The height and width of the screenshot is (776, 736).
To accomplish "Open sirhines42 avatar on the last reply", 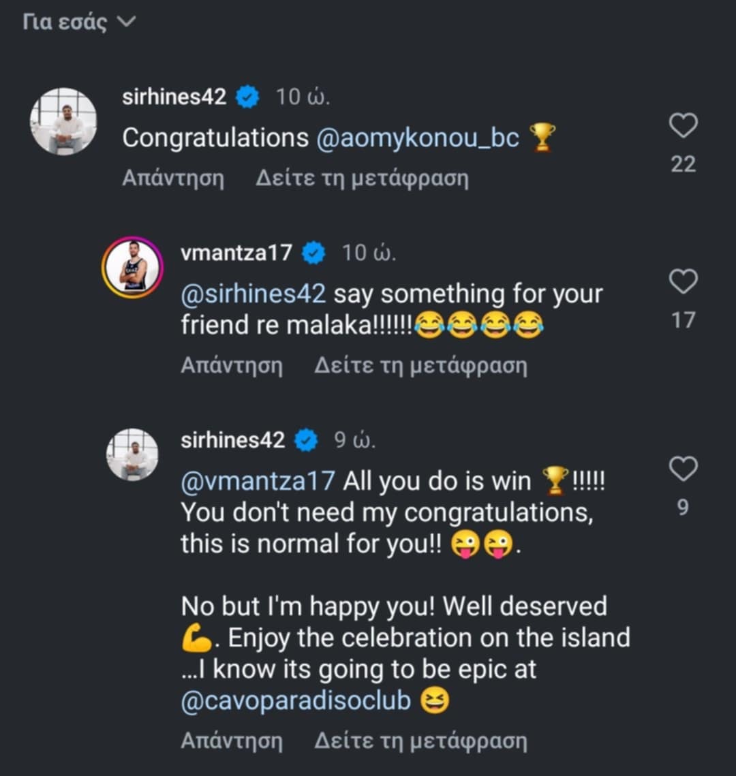I will 132,454.
